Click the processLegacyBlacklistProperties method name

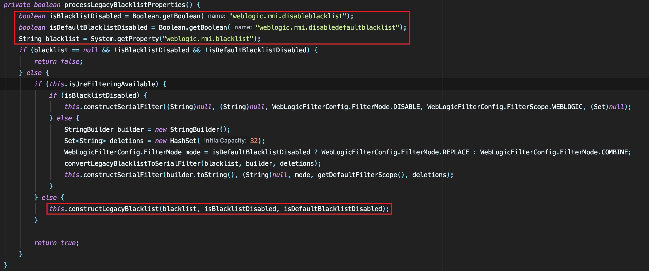[x=125, y=5]
